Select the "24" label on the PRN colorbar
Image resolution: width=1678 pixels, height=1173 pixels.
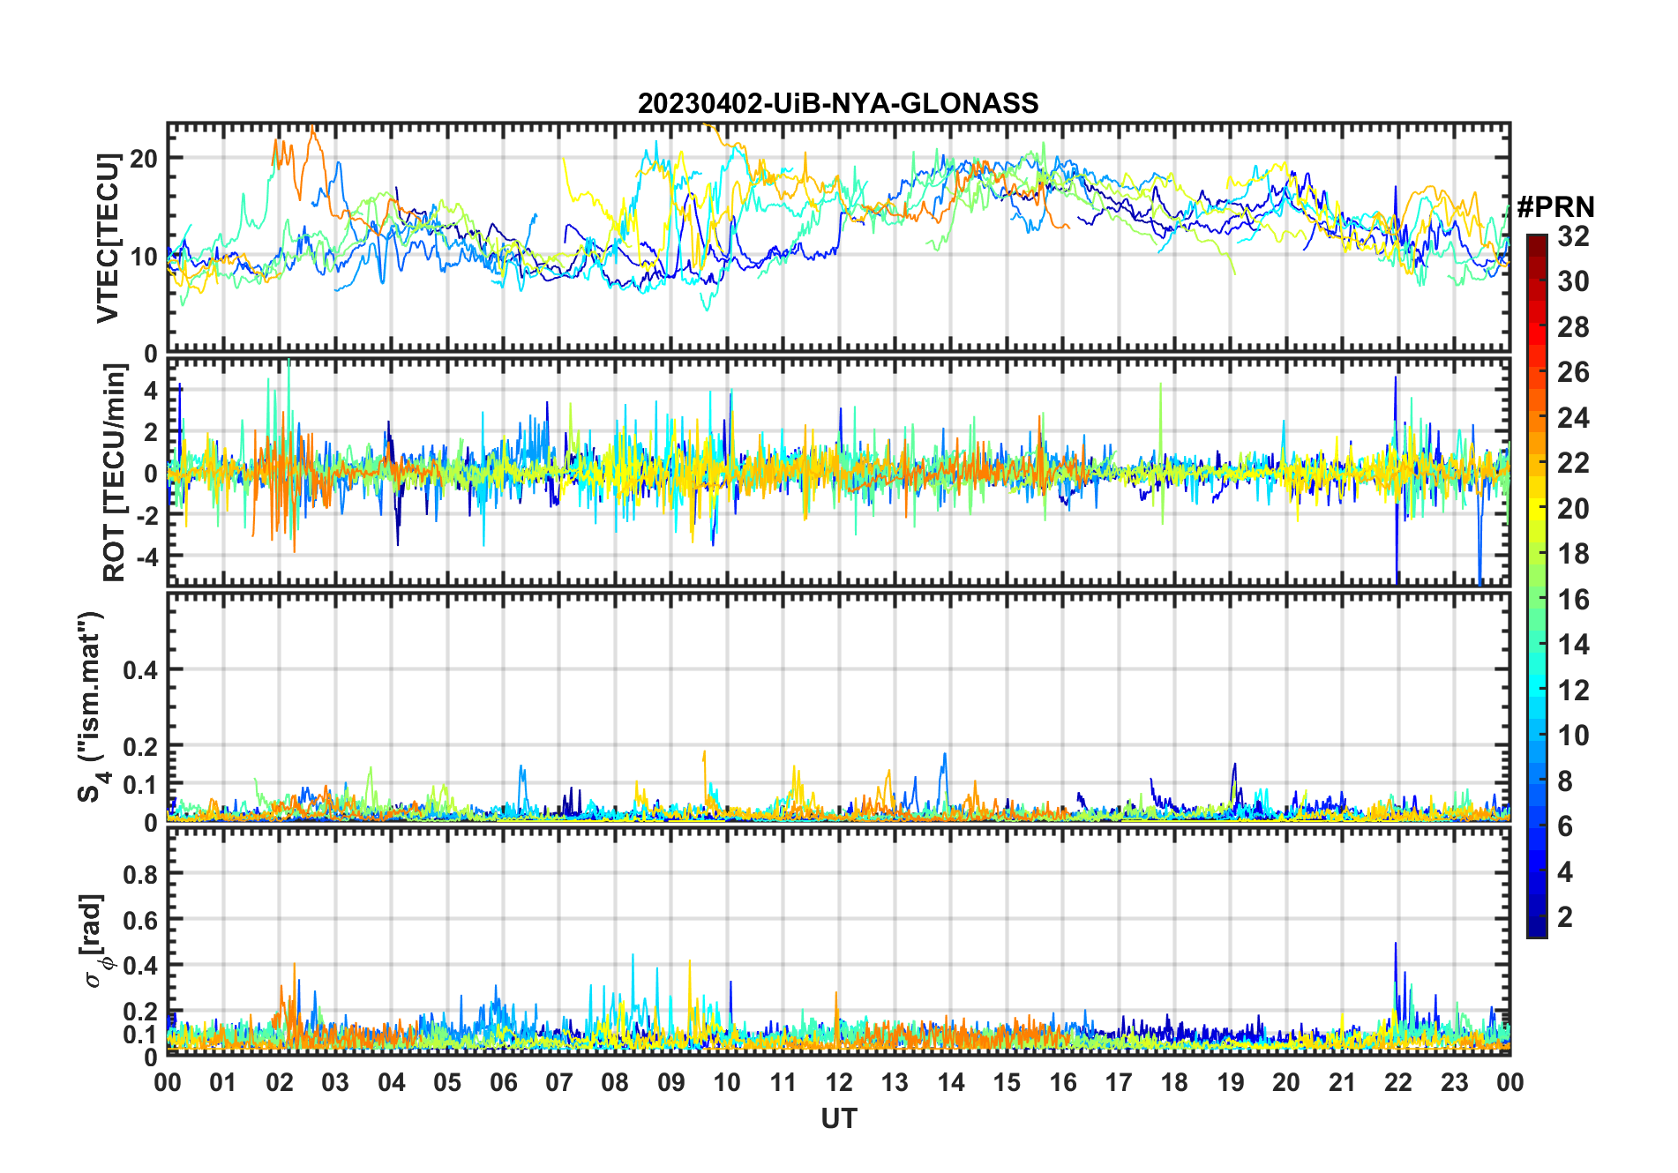(x=1573, y=418)
